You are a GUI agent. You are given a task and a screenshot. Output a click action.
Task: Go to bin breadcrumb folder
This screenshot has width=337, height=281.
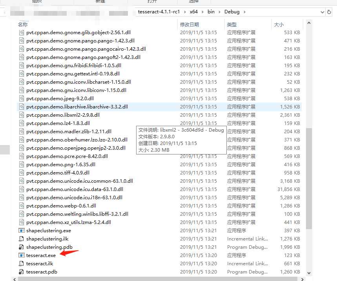pyautogui.click(x=211, y=12)
